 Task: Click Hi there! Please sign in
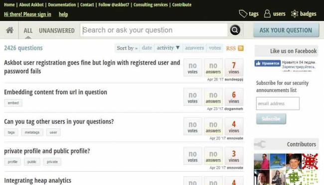[x=27, y=14]
